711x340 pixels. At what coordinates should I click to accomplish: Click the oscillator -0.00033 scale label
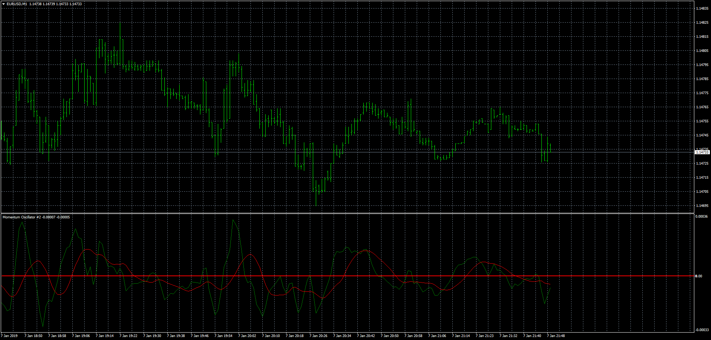click(702, 330)
